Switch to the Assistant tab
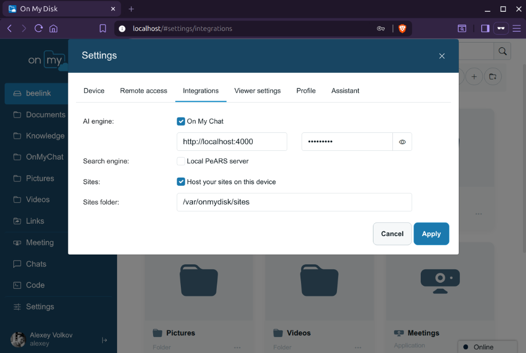The height and width of the screenshot is (353, 526). tap(345, 91)
